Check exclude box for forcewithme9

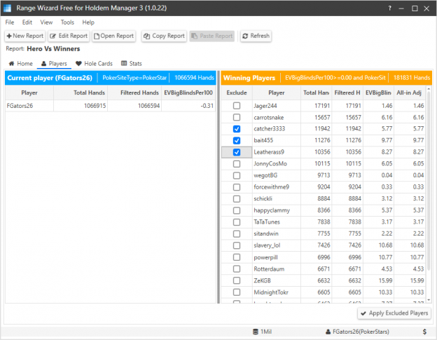(237, 187)
